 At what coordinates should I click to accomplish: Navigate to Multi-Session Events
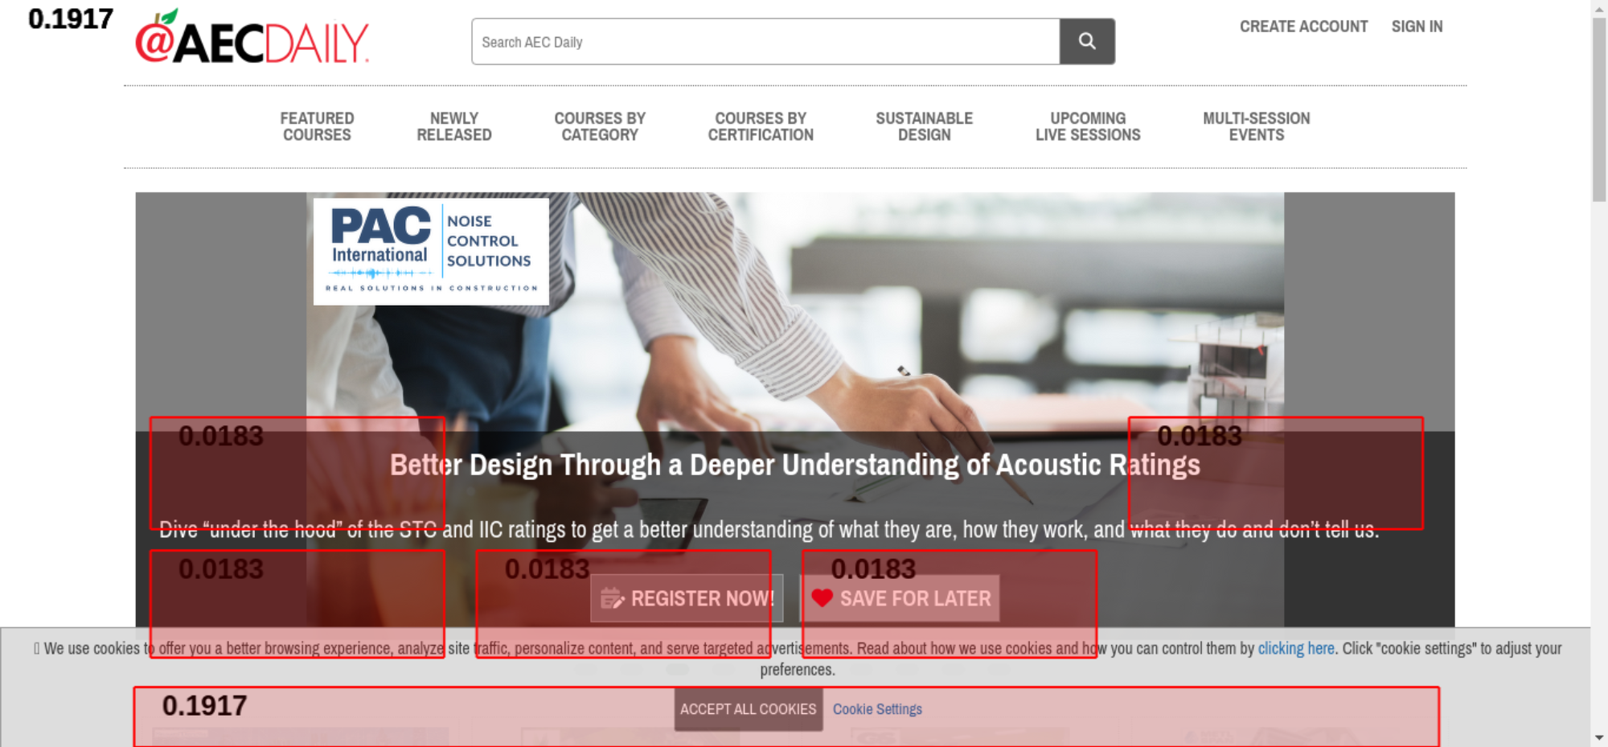coord(1256,127)
